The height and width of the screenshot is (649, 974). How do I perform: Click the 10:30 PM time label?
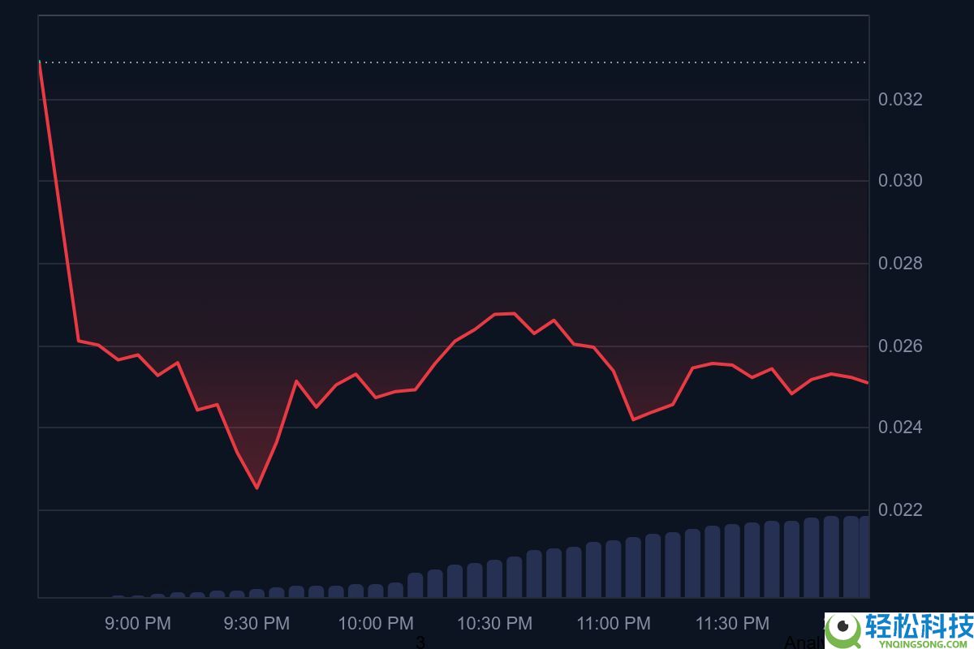point(493,624)
